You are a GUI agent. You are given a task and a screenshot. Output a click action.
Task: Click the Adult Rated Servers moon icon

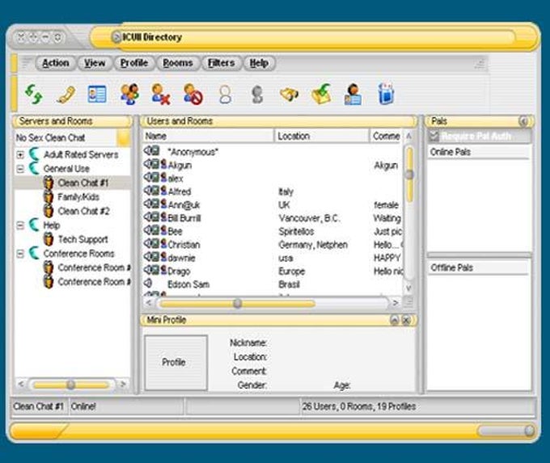(34, 154)
